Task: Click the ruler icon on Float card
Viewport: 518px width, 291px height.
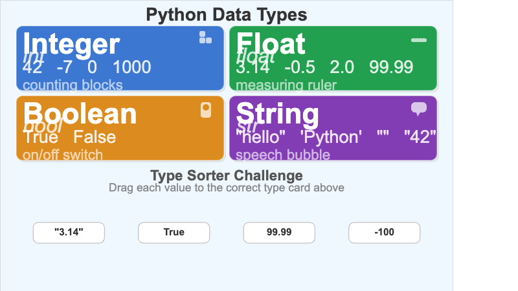Action: 419,40
